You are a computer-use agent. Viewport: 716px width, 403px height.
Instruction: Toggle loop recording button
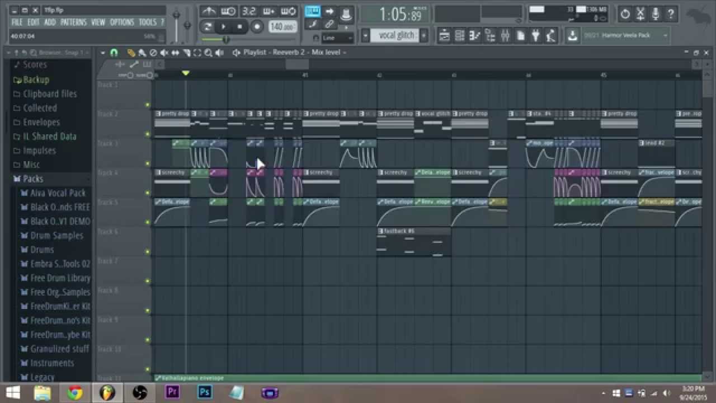288,11
